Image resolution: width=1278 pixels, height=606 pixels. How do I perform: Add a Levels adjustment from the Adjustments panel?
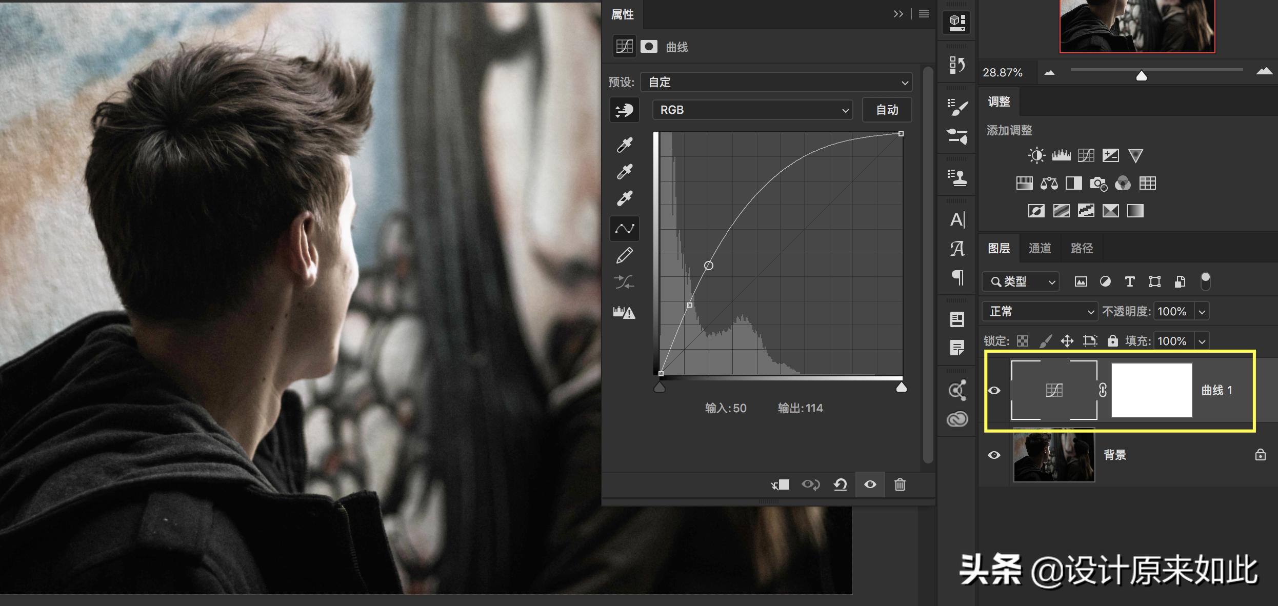point(1061,155)
